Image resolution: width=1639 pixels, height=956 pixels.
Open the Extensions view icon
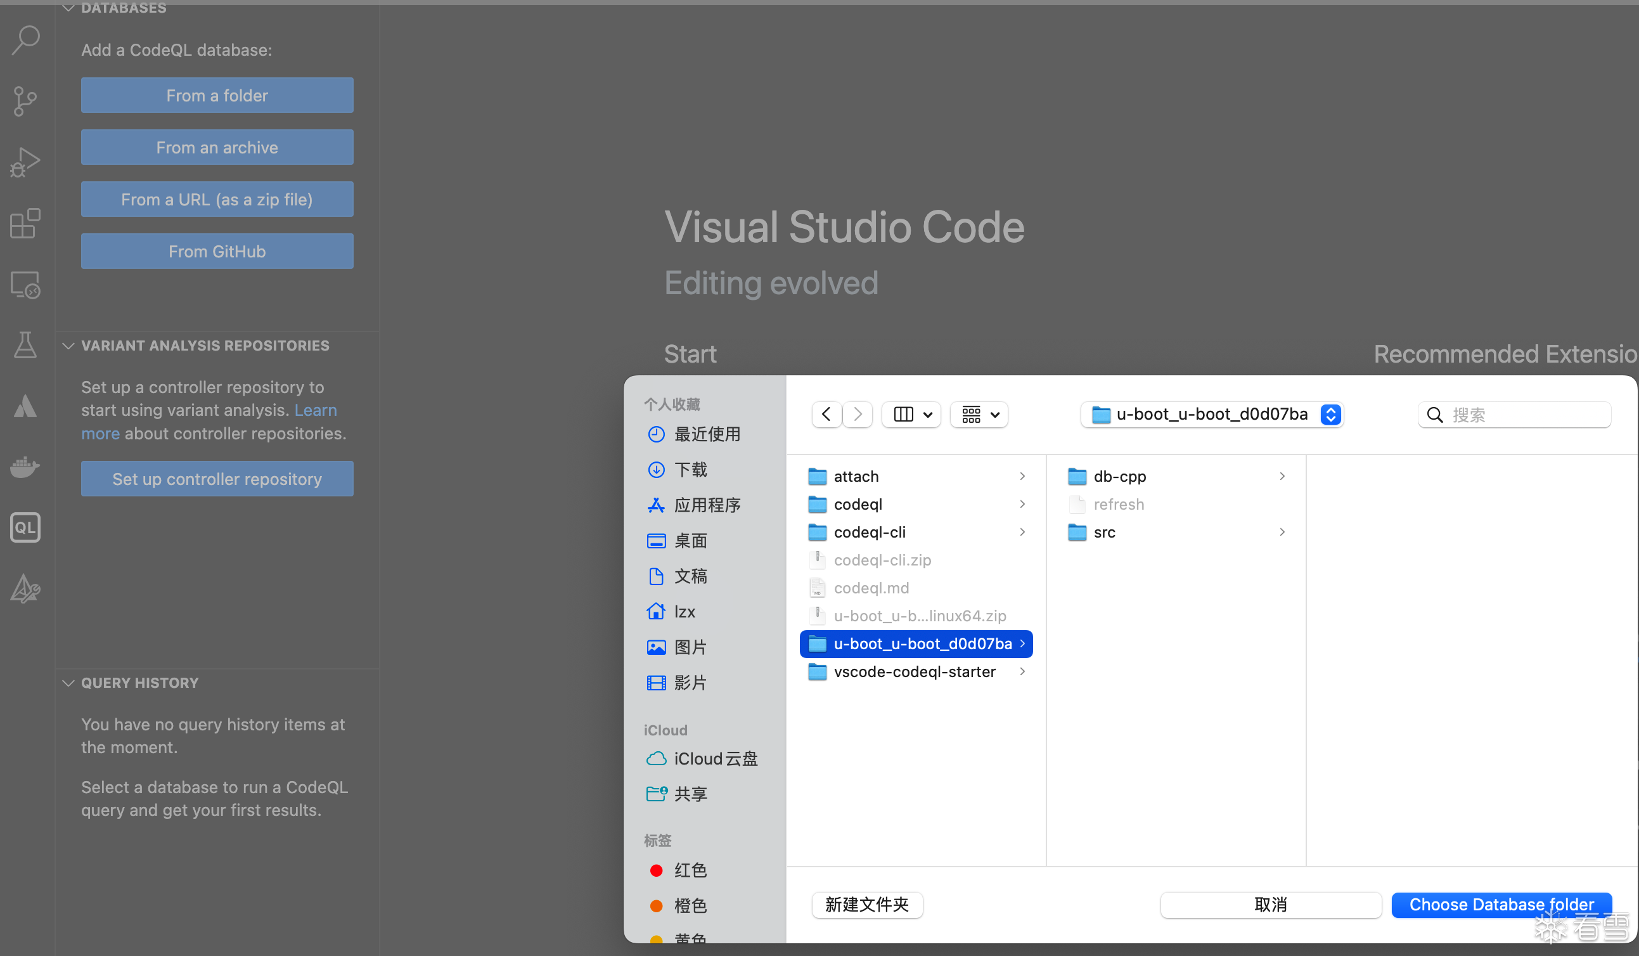(x=25, y=223)
